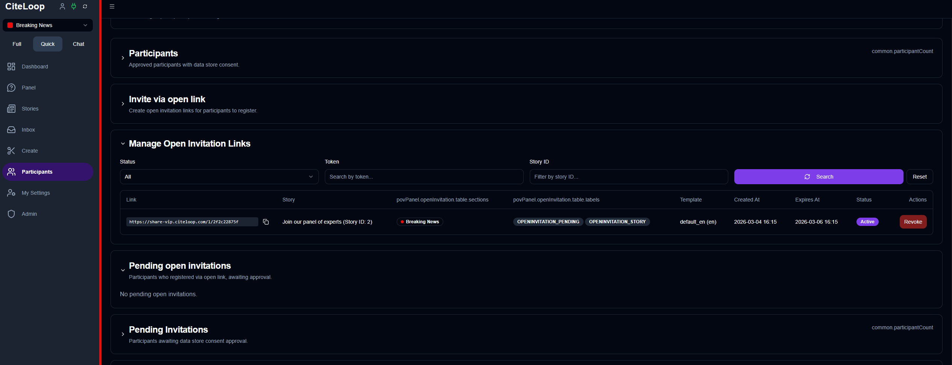Click the Create scissors icon

pos(11,151)
